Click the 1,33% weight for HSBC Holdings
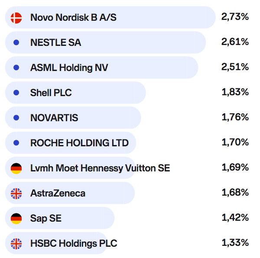The height and width of the screenshot is (258, 260). 235,243
